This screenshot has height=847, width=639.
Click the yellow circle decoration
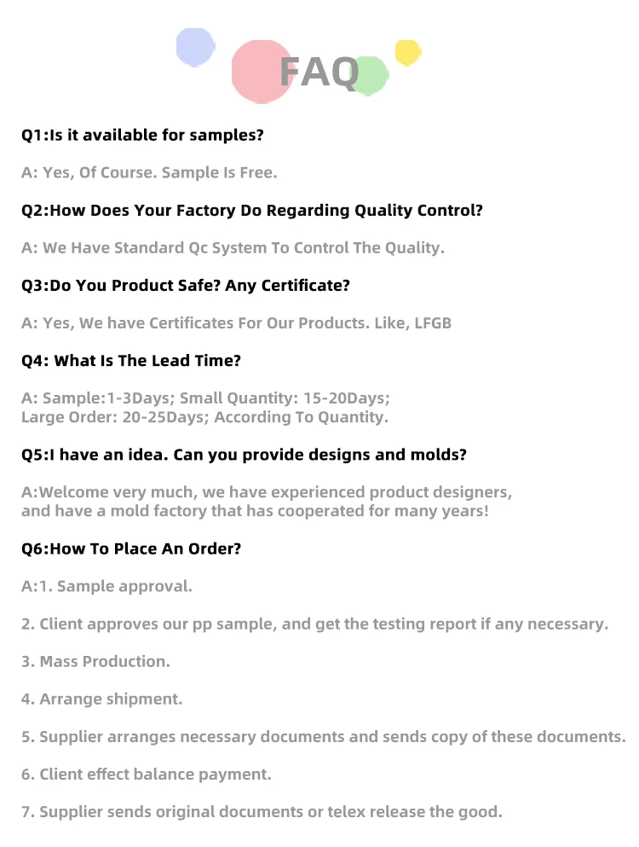[408, 53]
